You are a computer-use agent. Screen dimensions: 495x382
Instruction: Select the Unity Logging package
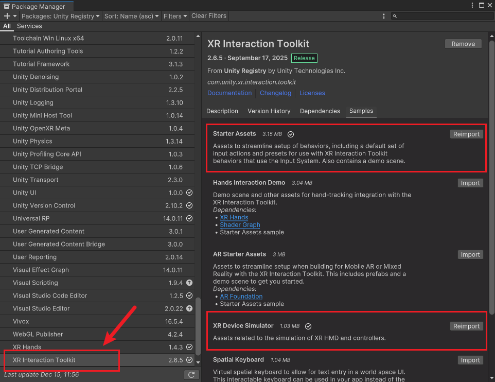click(x=97, y=102)
